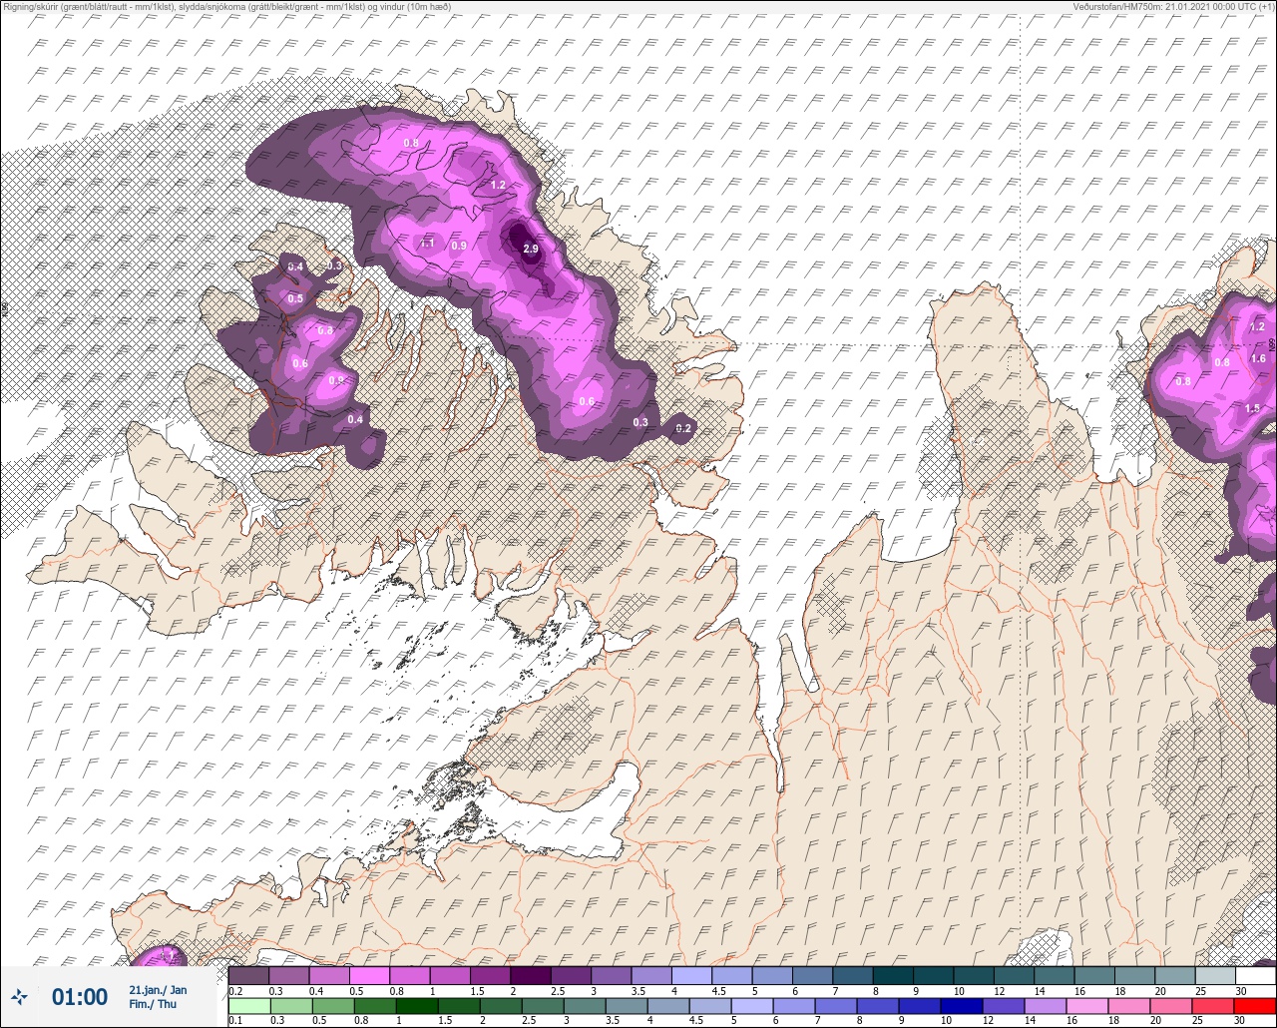Click the "N66" latitude label at the left map edge
The width and height of the screenshot is (1277, 1028).
(4, 309)
